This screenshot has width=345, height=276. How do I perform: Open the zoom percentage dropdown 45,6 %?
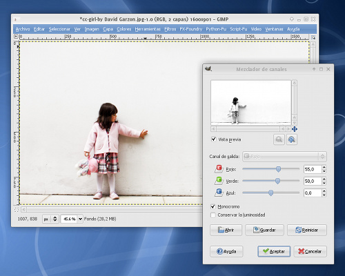[80, 219]
